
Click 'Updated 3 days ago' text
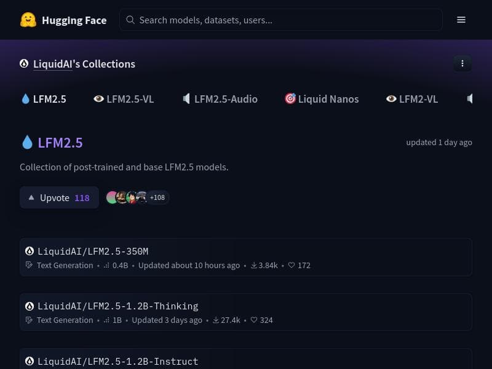167,320
